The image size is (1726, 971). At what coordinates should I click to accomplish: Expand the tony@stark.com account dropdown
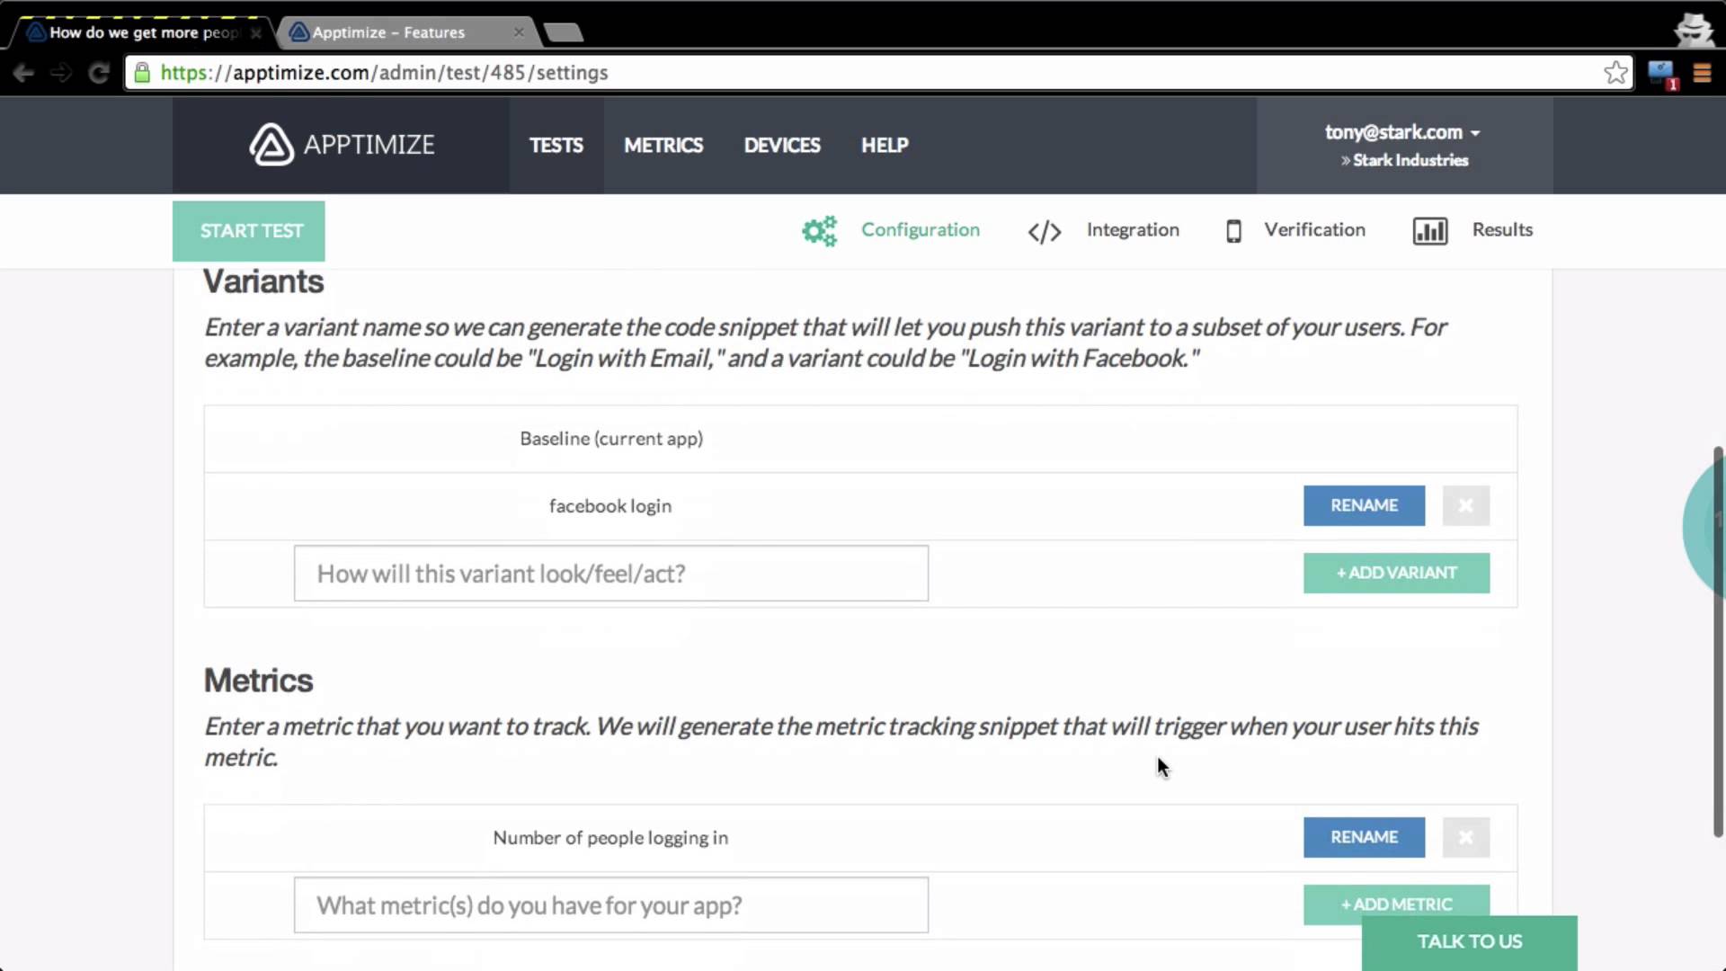[1402, 132]
